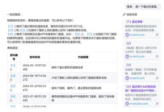Click the snippet 相信不少漫迷 in source card 4
This screenshot has height=112, width=164.
[141, 97]
